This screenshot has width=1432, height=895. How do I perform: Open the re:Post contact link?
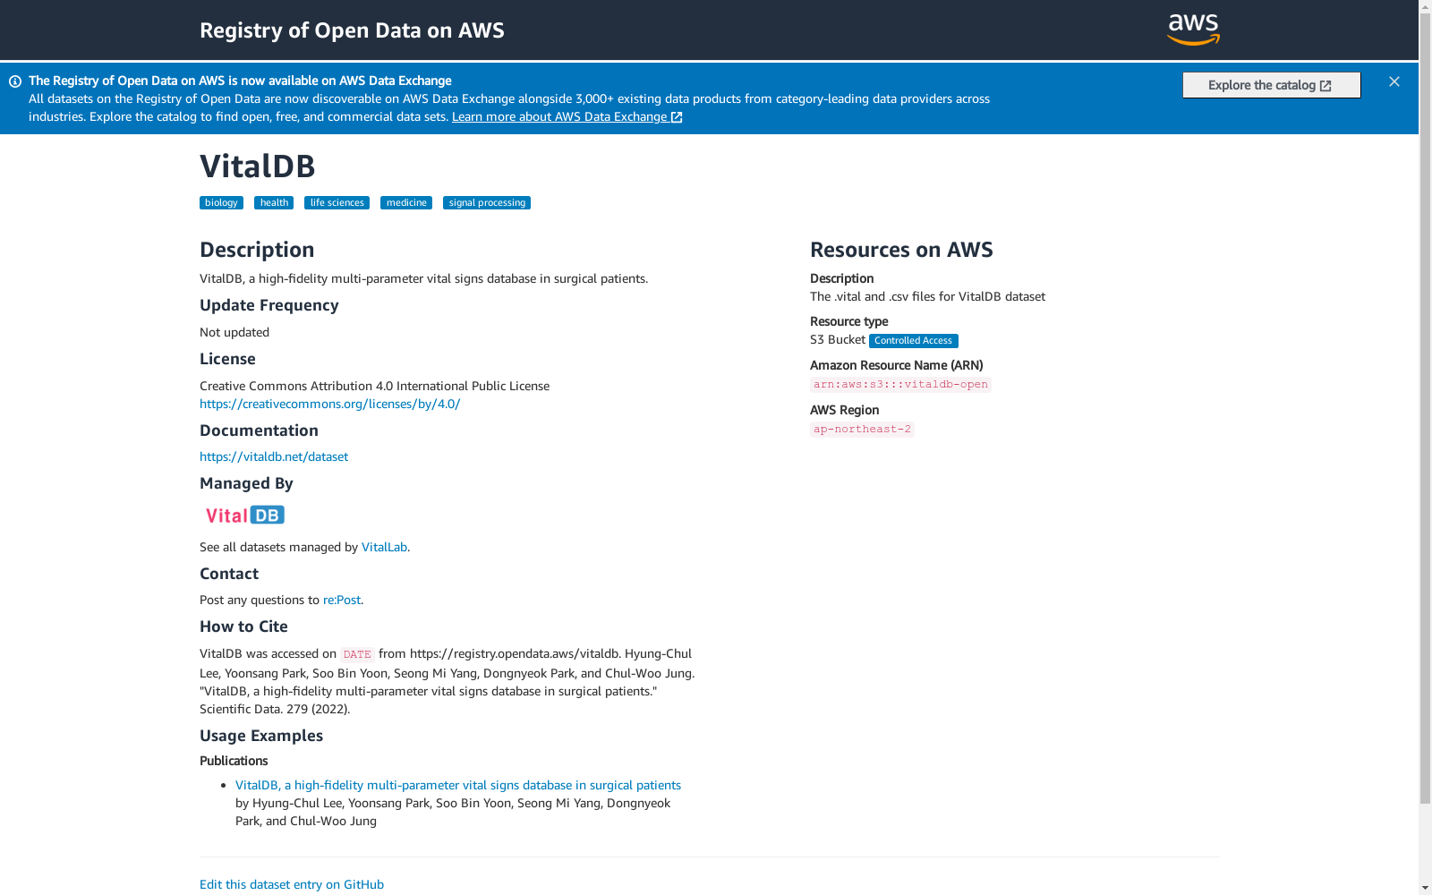click(342, 600)
